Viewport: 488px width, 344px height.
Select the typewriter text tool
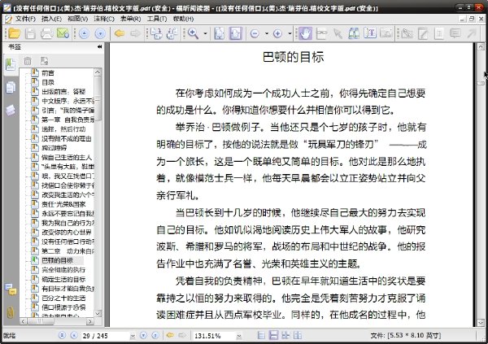coord(370,33)
